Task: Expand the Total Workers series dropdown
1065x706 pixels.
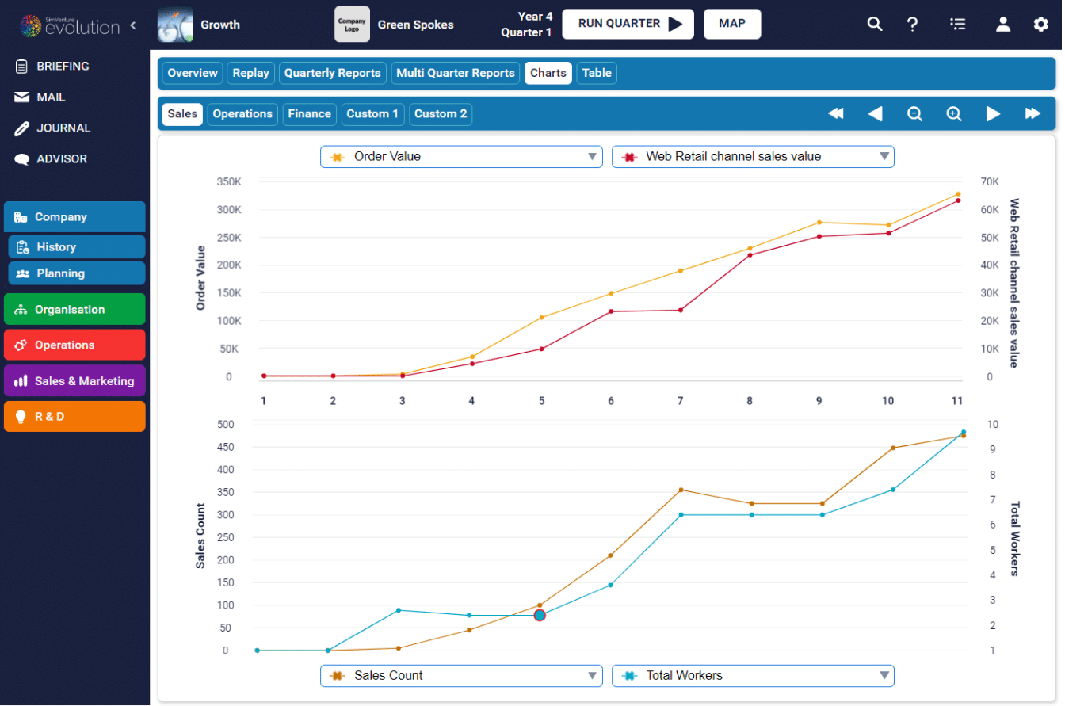Action: [x=752, y=676]
